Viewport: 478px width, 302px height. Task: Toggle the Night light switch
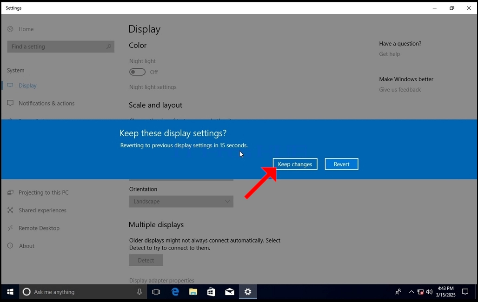tap(137, 72)
